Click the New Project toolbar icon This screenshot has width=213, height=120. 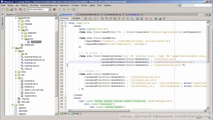pos(7,9)
